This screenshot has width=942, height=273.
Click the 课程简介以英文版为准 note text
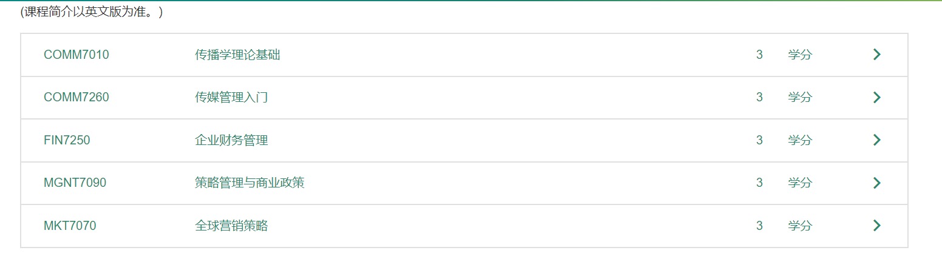coord(92,12)
